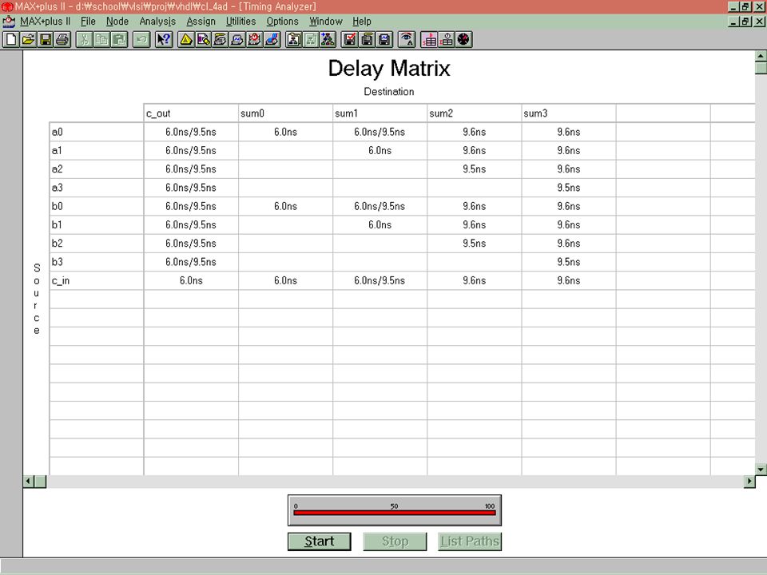Click the sum2 destination column header
This screenshot has height=575, width=767.
(x=475, y=113)
